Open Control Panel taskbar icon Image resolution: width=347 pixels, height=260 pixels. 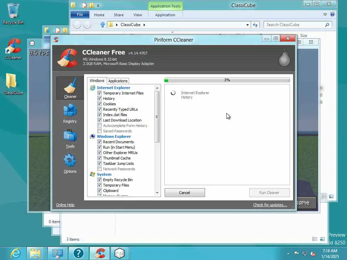pos(57,253)
